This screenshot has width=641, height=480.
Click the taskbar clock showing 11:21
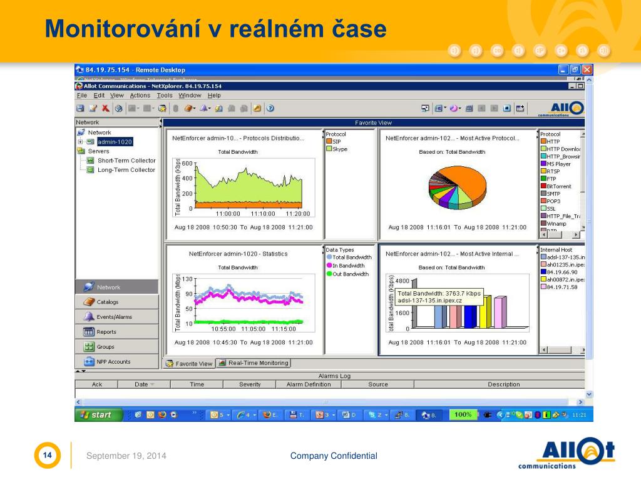[579, 415]
